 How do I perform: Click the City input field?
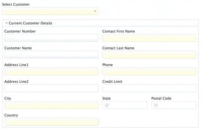tap(51, 105)
